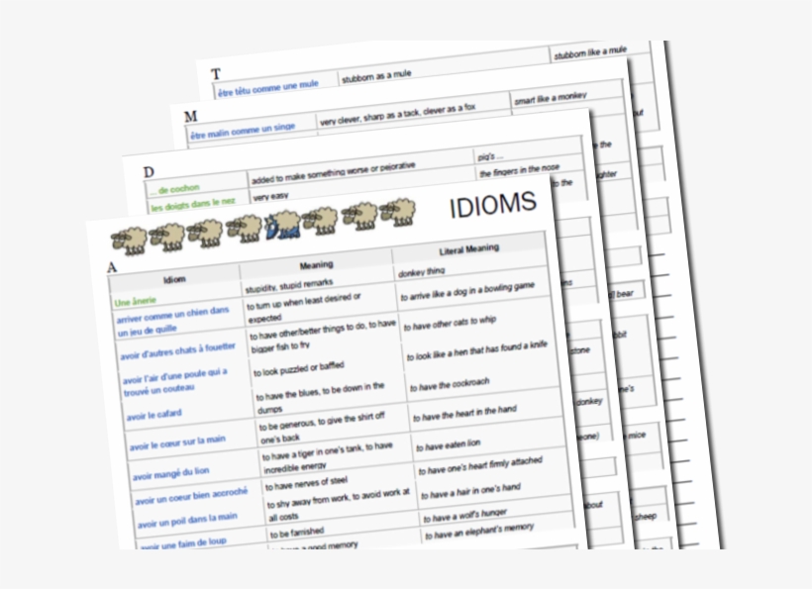Select the 'avoir le cafard' link

click(x=154, y=417)
